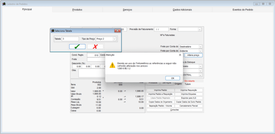Image resolution: width=275 pixels, height=134 pixels.
Task: Click Cancelamento Parcial button
Action: (x=189, y=106)
